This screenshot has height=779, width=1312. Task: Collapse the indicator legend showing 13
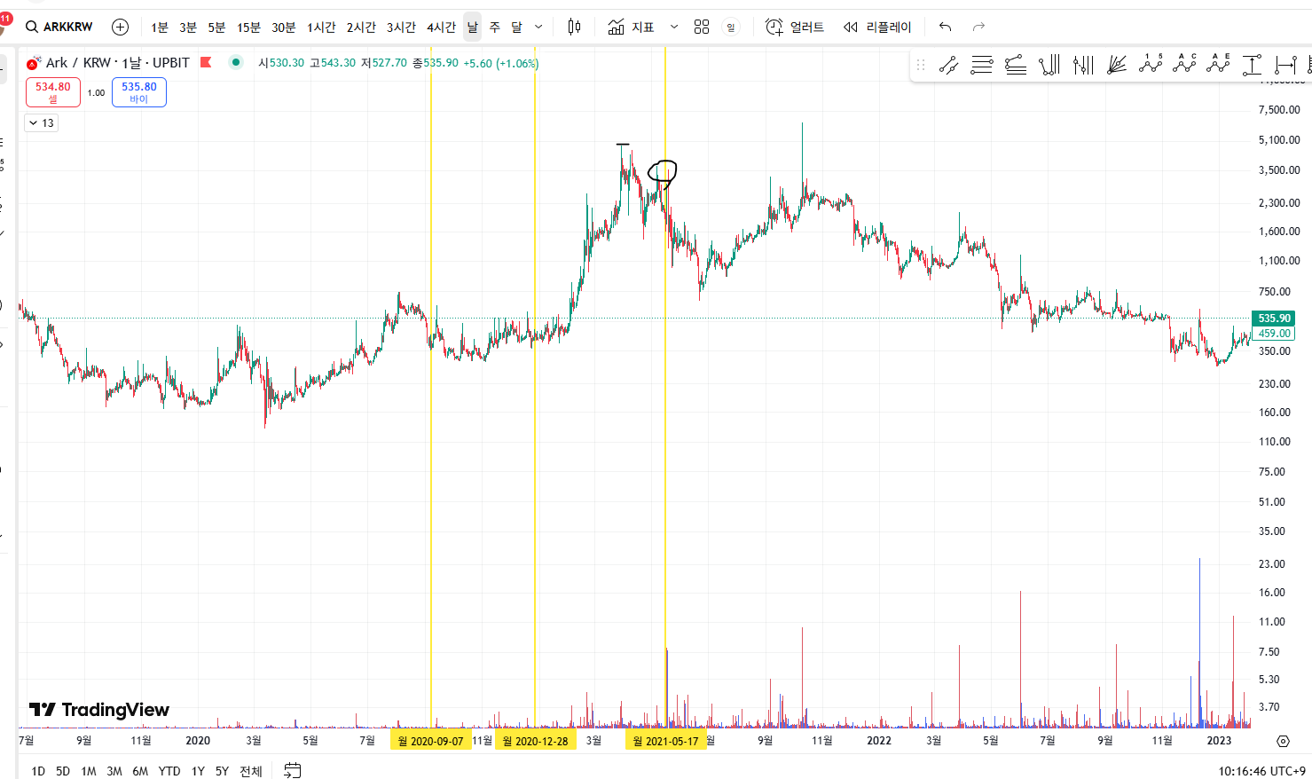pos(41,123)
